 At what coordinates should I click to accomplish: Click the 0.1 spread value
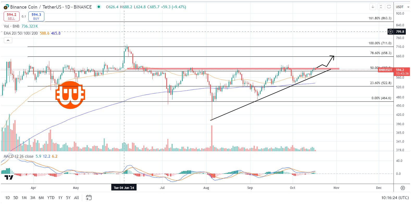coord(24,16)
